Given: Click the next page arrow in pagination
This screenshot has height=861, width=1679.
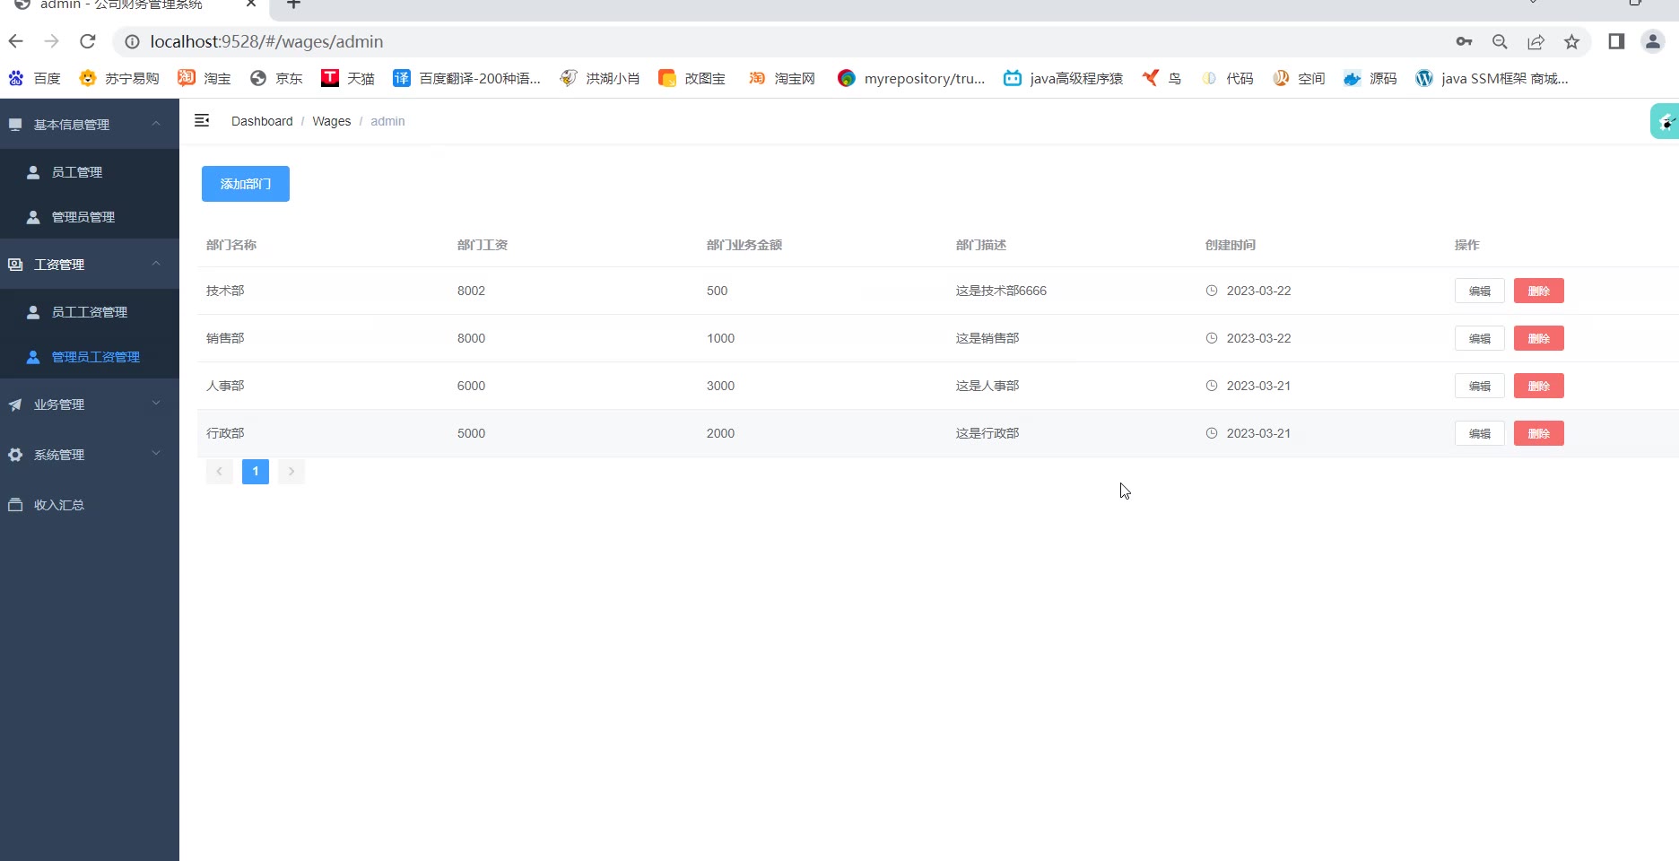Looking at the screenshot, I should (291, 471).
